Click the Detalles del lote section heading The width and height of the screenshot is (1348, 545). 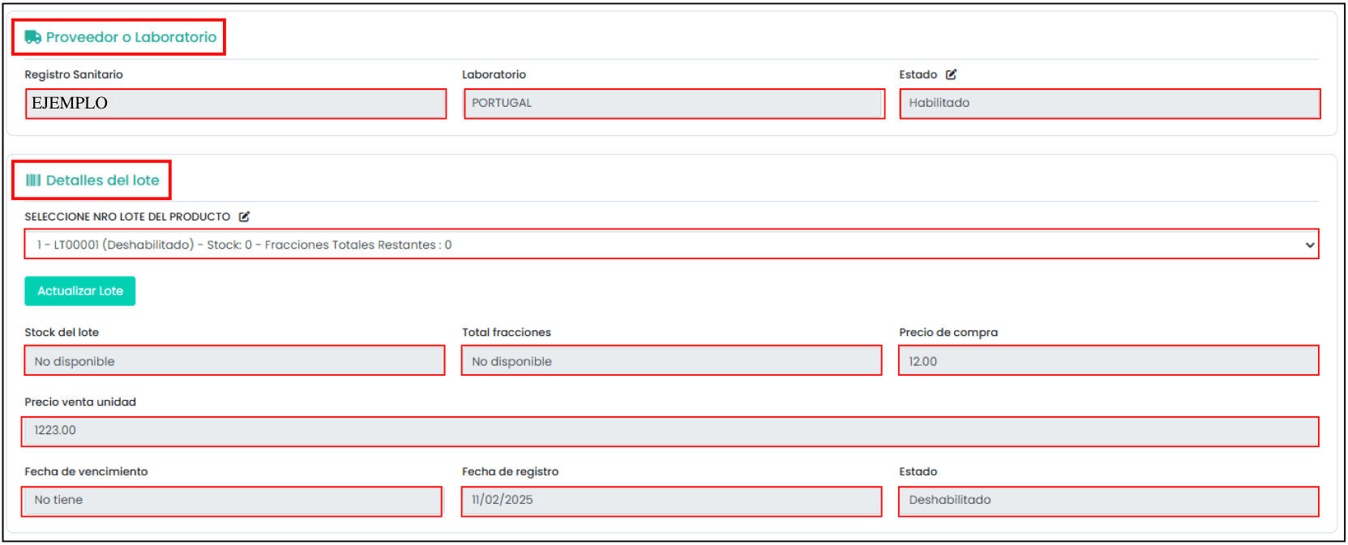tap(102, 181)
